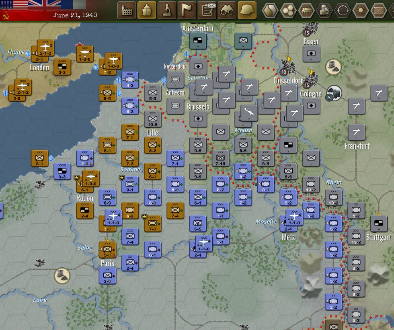The image size is (394, 330).
Task: Click the Thames port anchor
Action: 28,53
